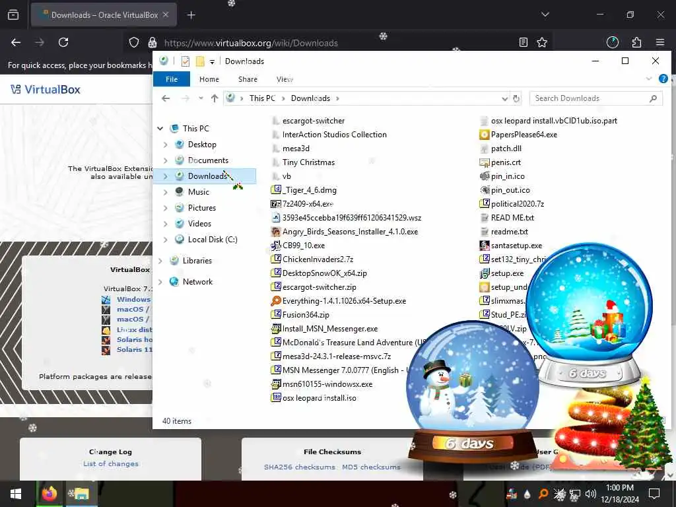The height and width of the screenshot is (507, 676).
Task: Open the address bar history dropdown
Action: click(x=505, y=98)
